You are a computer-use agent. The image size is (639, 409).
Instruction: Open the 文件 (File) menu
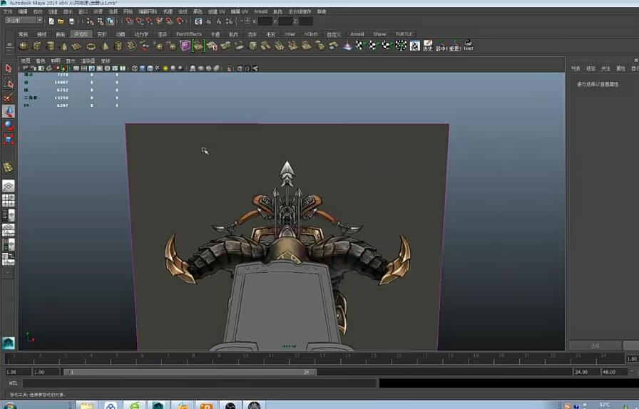[x=8, y=12]
